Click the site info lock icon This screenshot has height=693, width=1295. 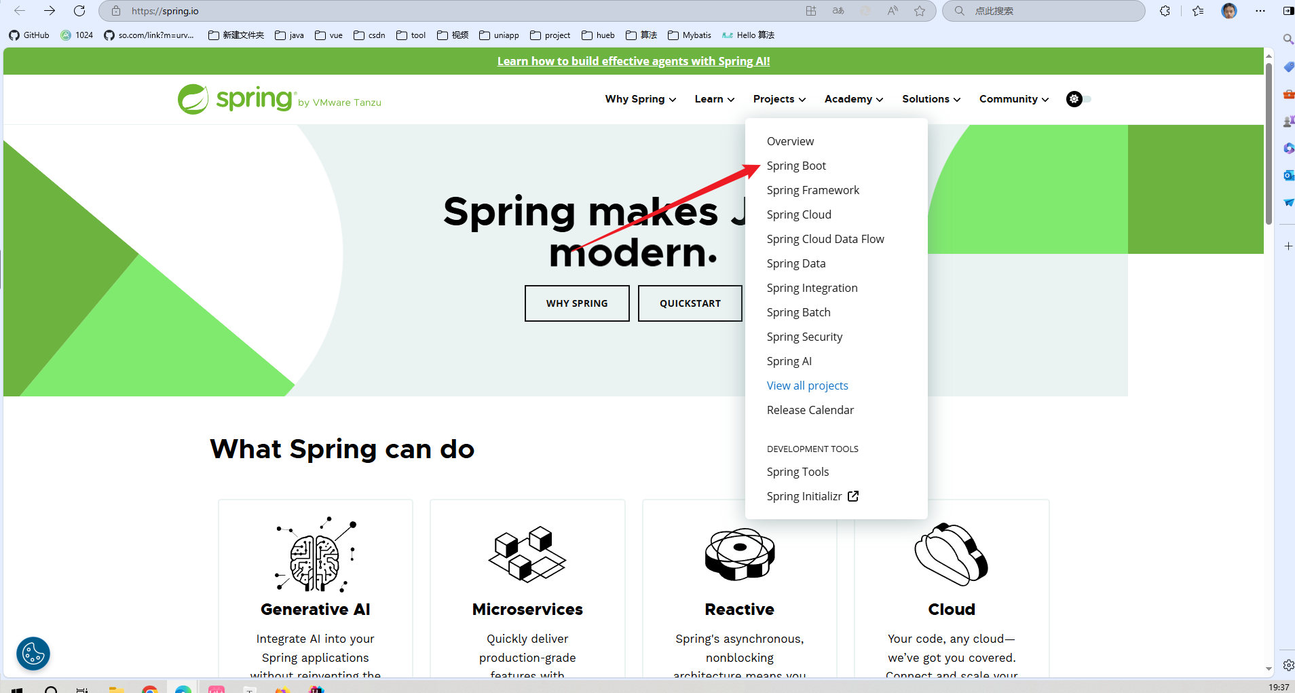click(x=116, y=11)
